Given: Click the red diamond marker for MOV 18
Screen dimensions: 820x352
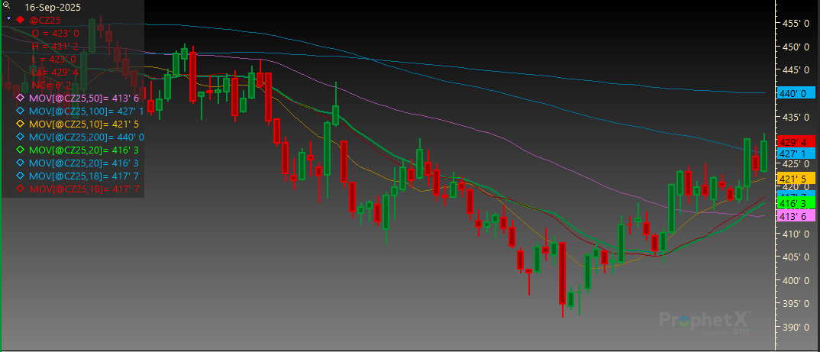Looking at the screenshot, I should click(21, 189).
